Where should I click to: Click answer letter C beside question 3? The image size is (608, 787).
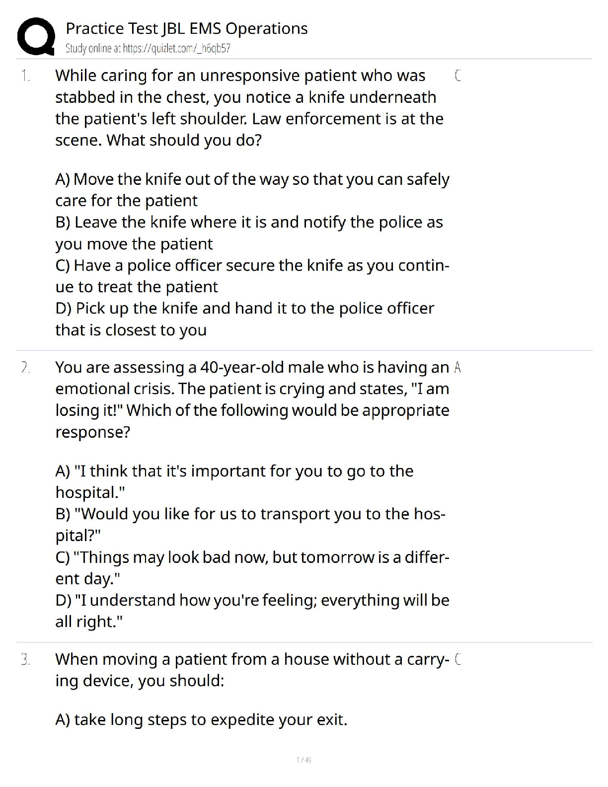click(x=458, y=659)
